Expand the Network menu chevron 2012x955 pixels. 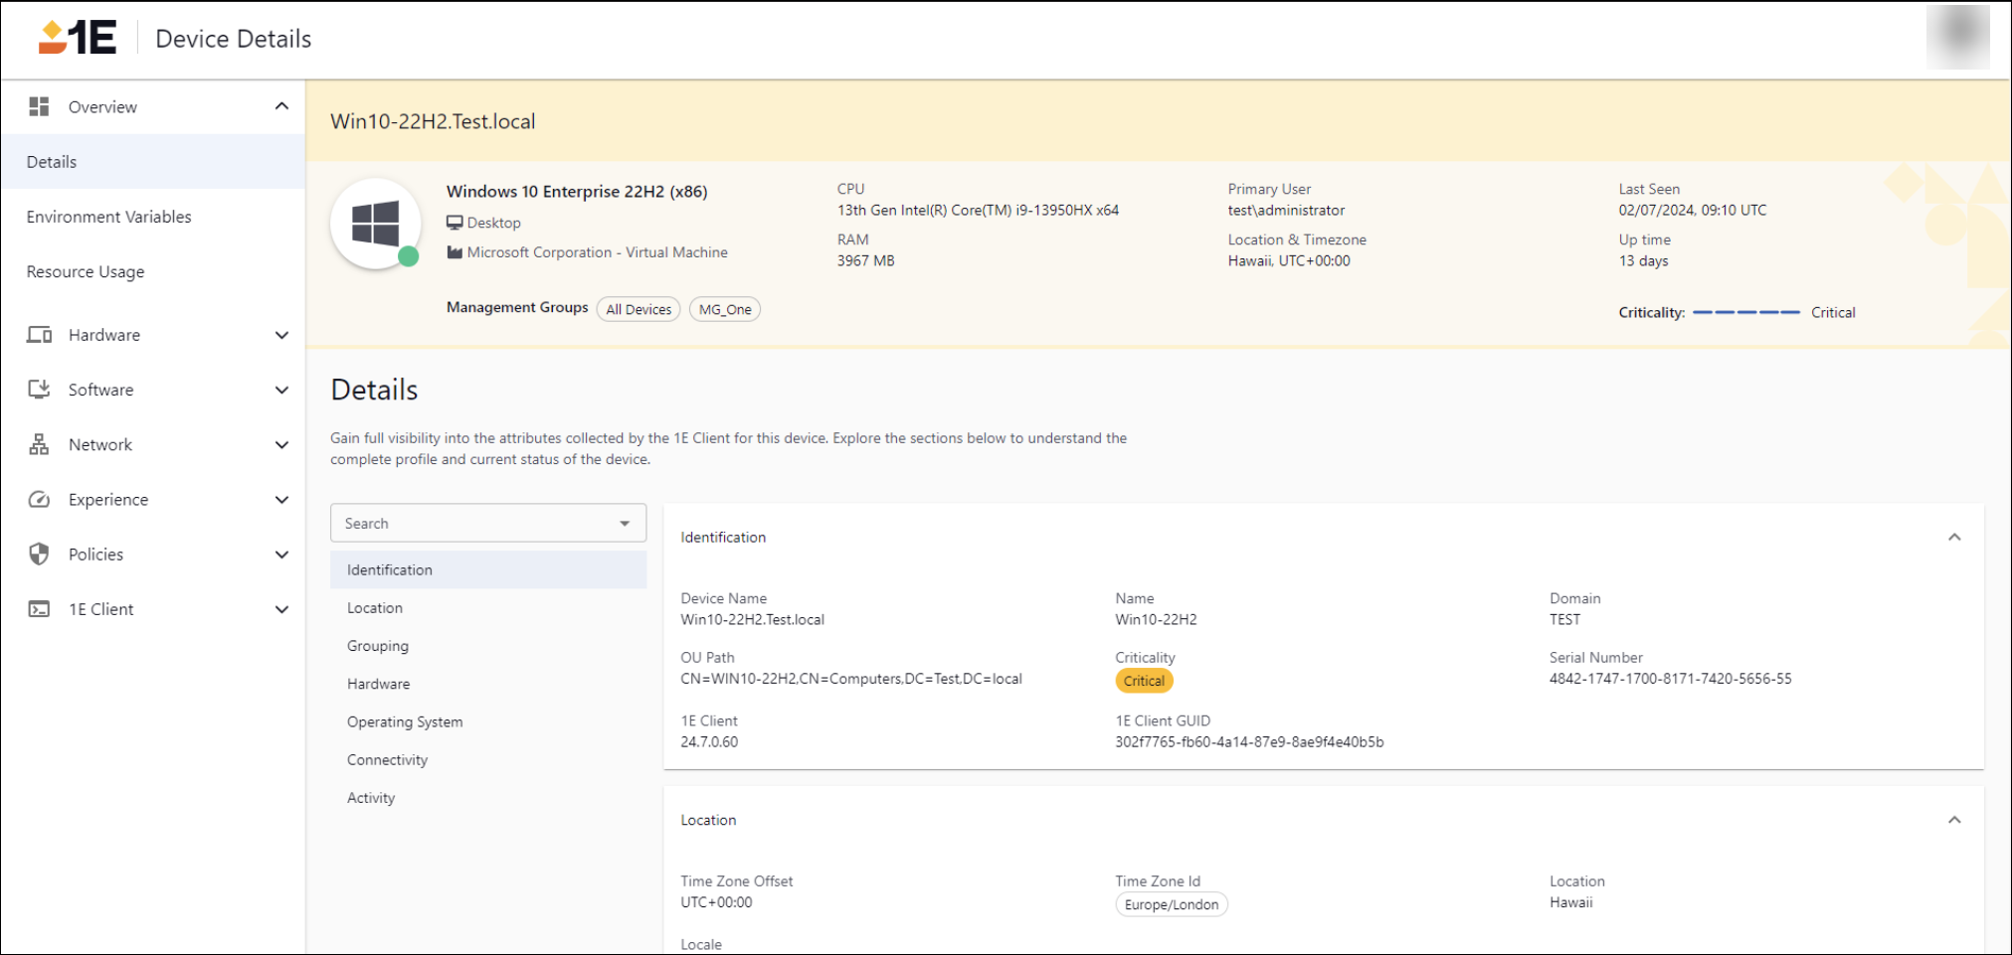[x=281, y=444]
